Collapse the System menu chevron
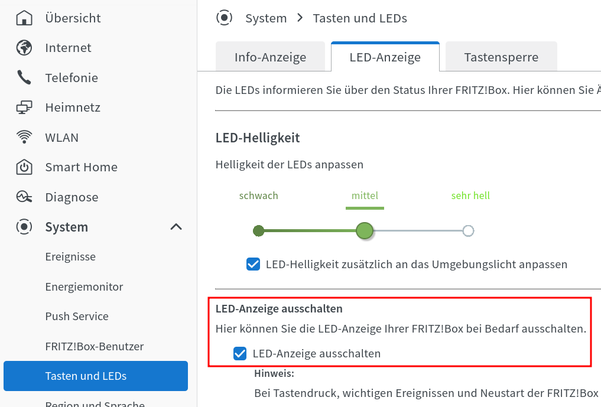The image size is (601, 407). [176, 227]
